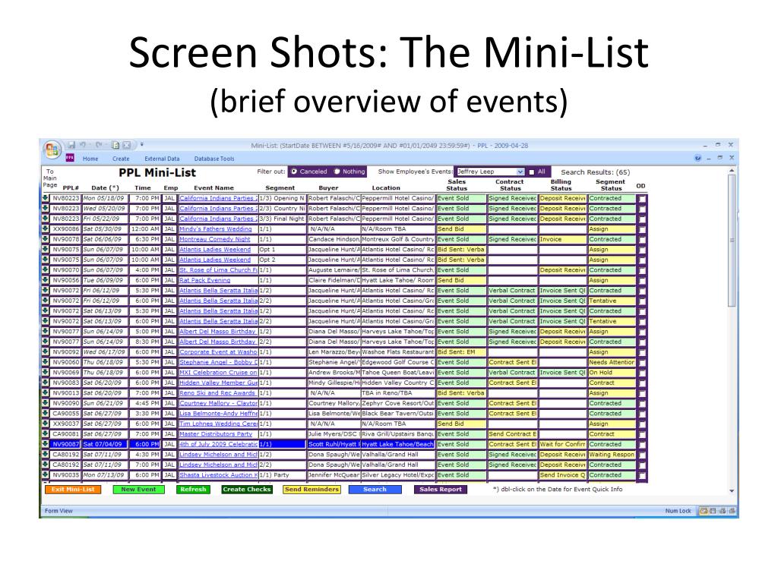Open the Home ribbon tab
Image resolution: width=778 pixels, height=583 pixels.
pos(90,159)
